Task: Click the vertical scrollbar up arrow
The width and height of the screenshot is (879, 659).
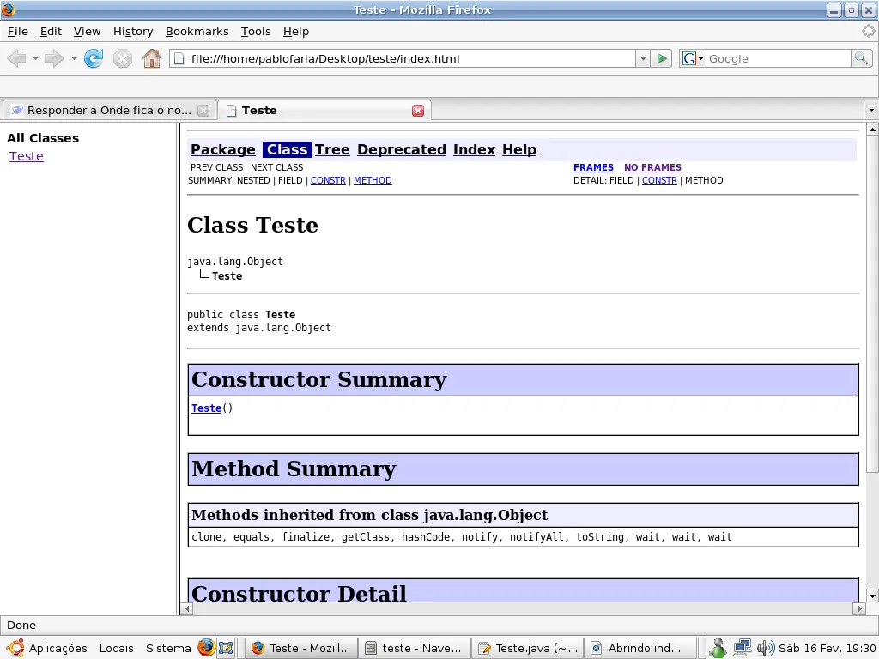Action: pos(872,130)
